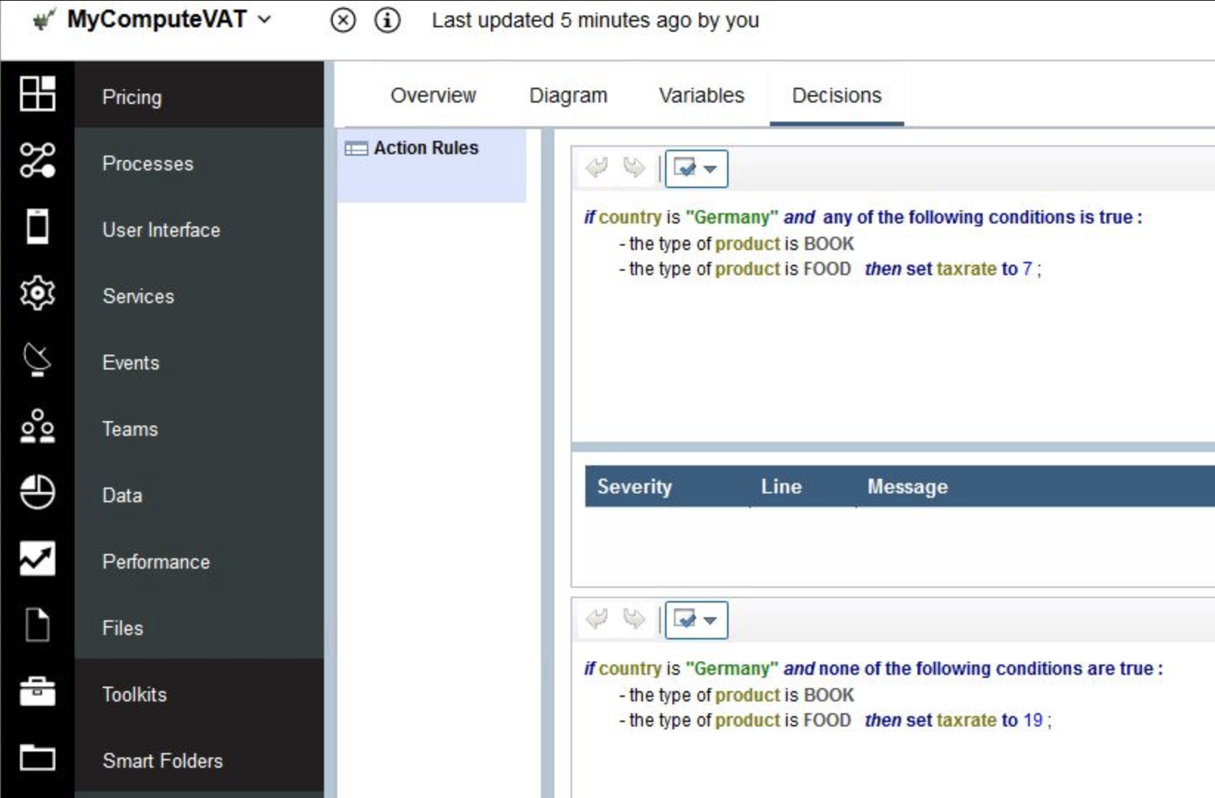Click the MyComputeVAT service icon
1215x798 pixels.
click(44, 19)
